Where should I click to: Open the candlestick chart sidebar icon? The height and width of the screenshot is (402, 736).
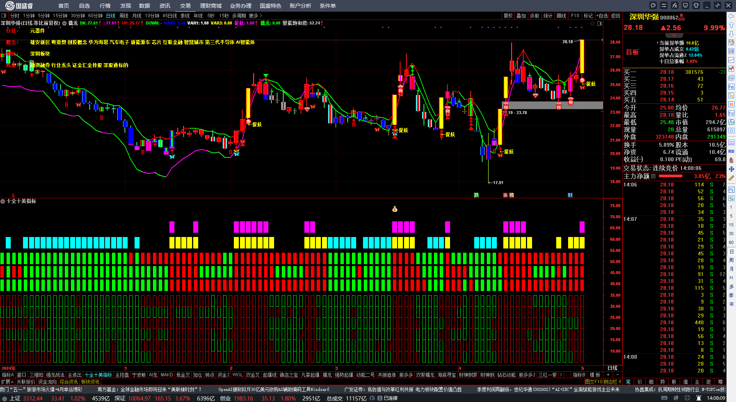tap(731, 69)
